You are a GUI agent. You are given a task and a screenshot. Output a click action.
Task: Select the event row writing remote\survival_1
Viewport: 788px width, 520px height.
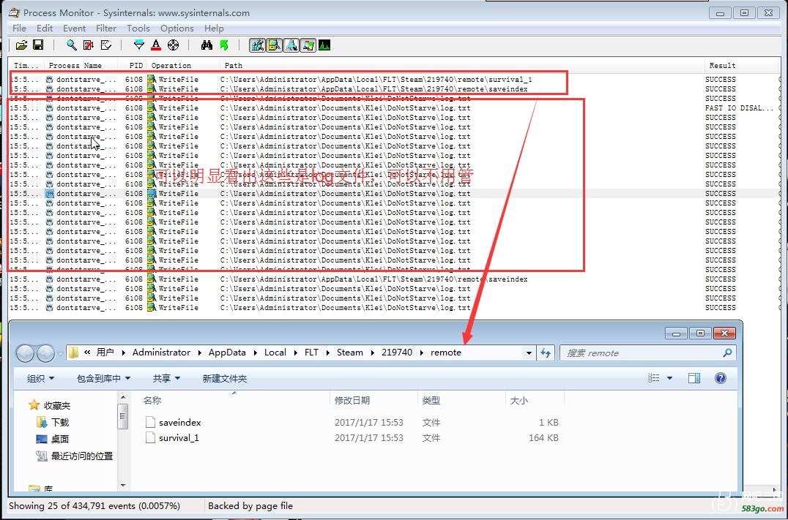coord(393,79)
